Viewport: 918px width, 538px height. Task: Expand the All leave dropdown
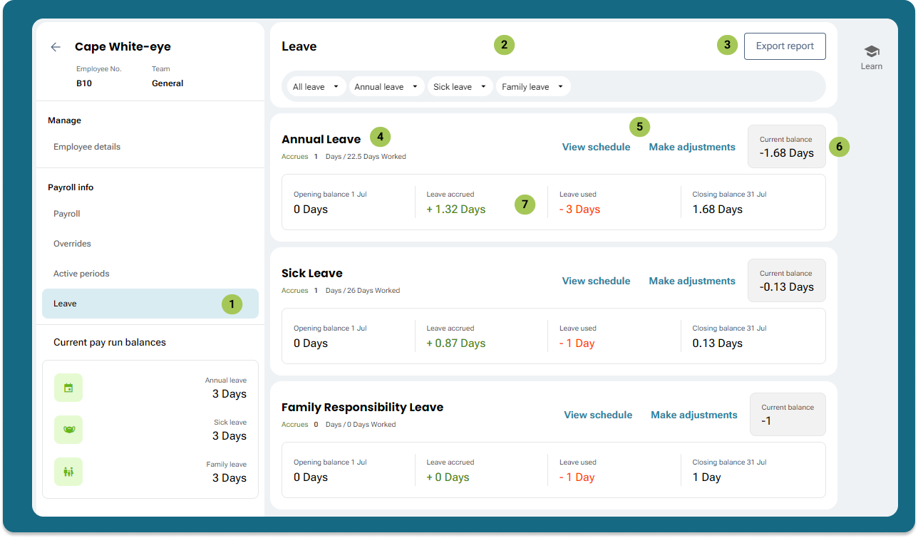click(316, 87)
